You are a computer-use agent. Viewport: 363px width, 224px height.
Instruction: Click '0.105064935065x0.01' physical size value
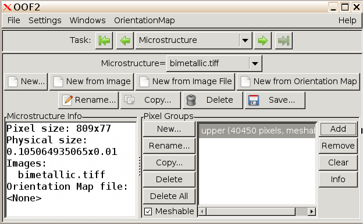62,151
